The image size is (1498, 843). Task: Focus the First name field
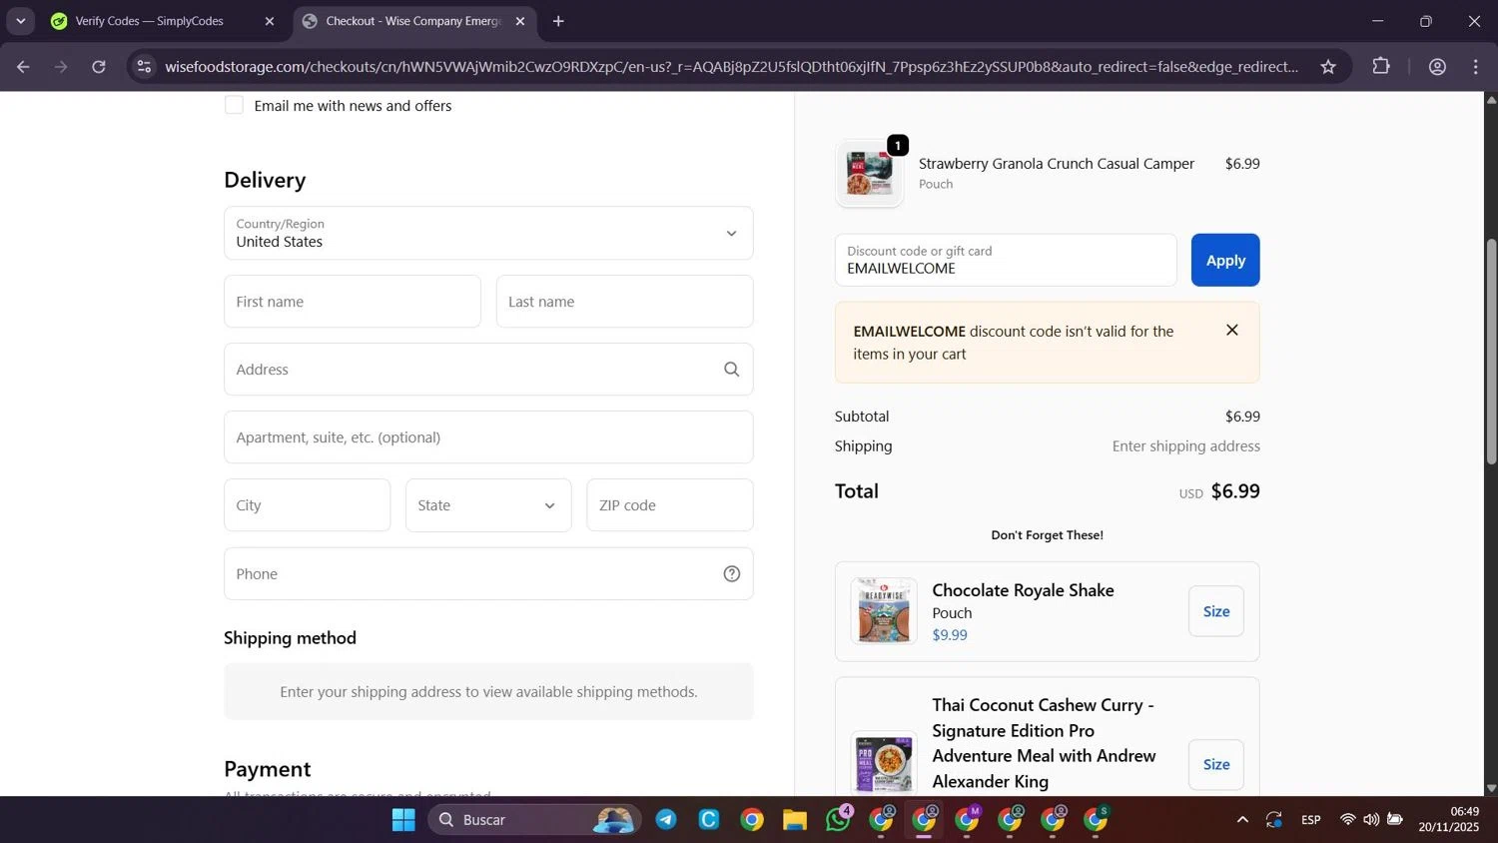(353, 302)
